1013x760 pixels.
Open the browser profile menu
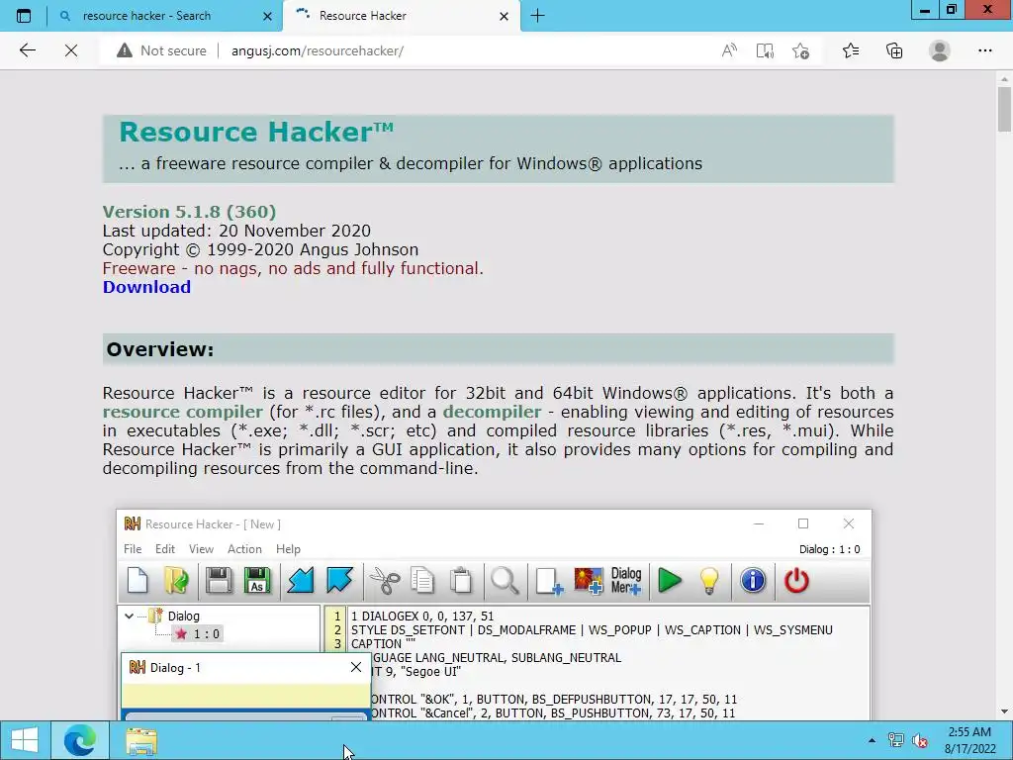(940, 50)
